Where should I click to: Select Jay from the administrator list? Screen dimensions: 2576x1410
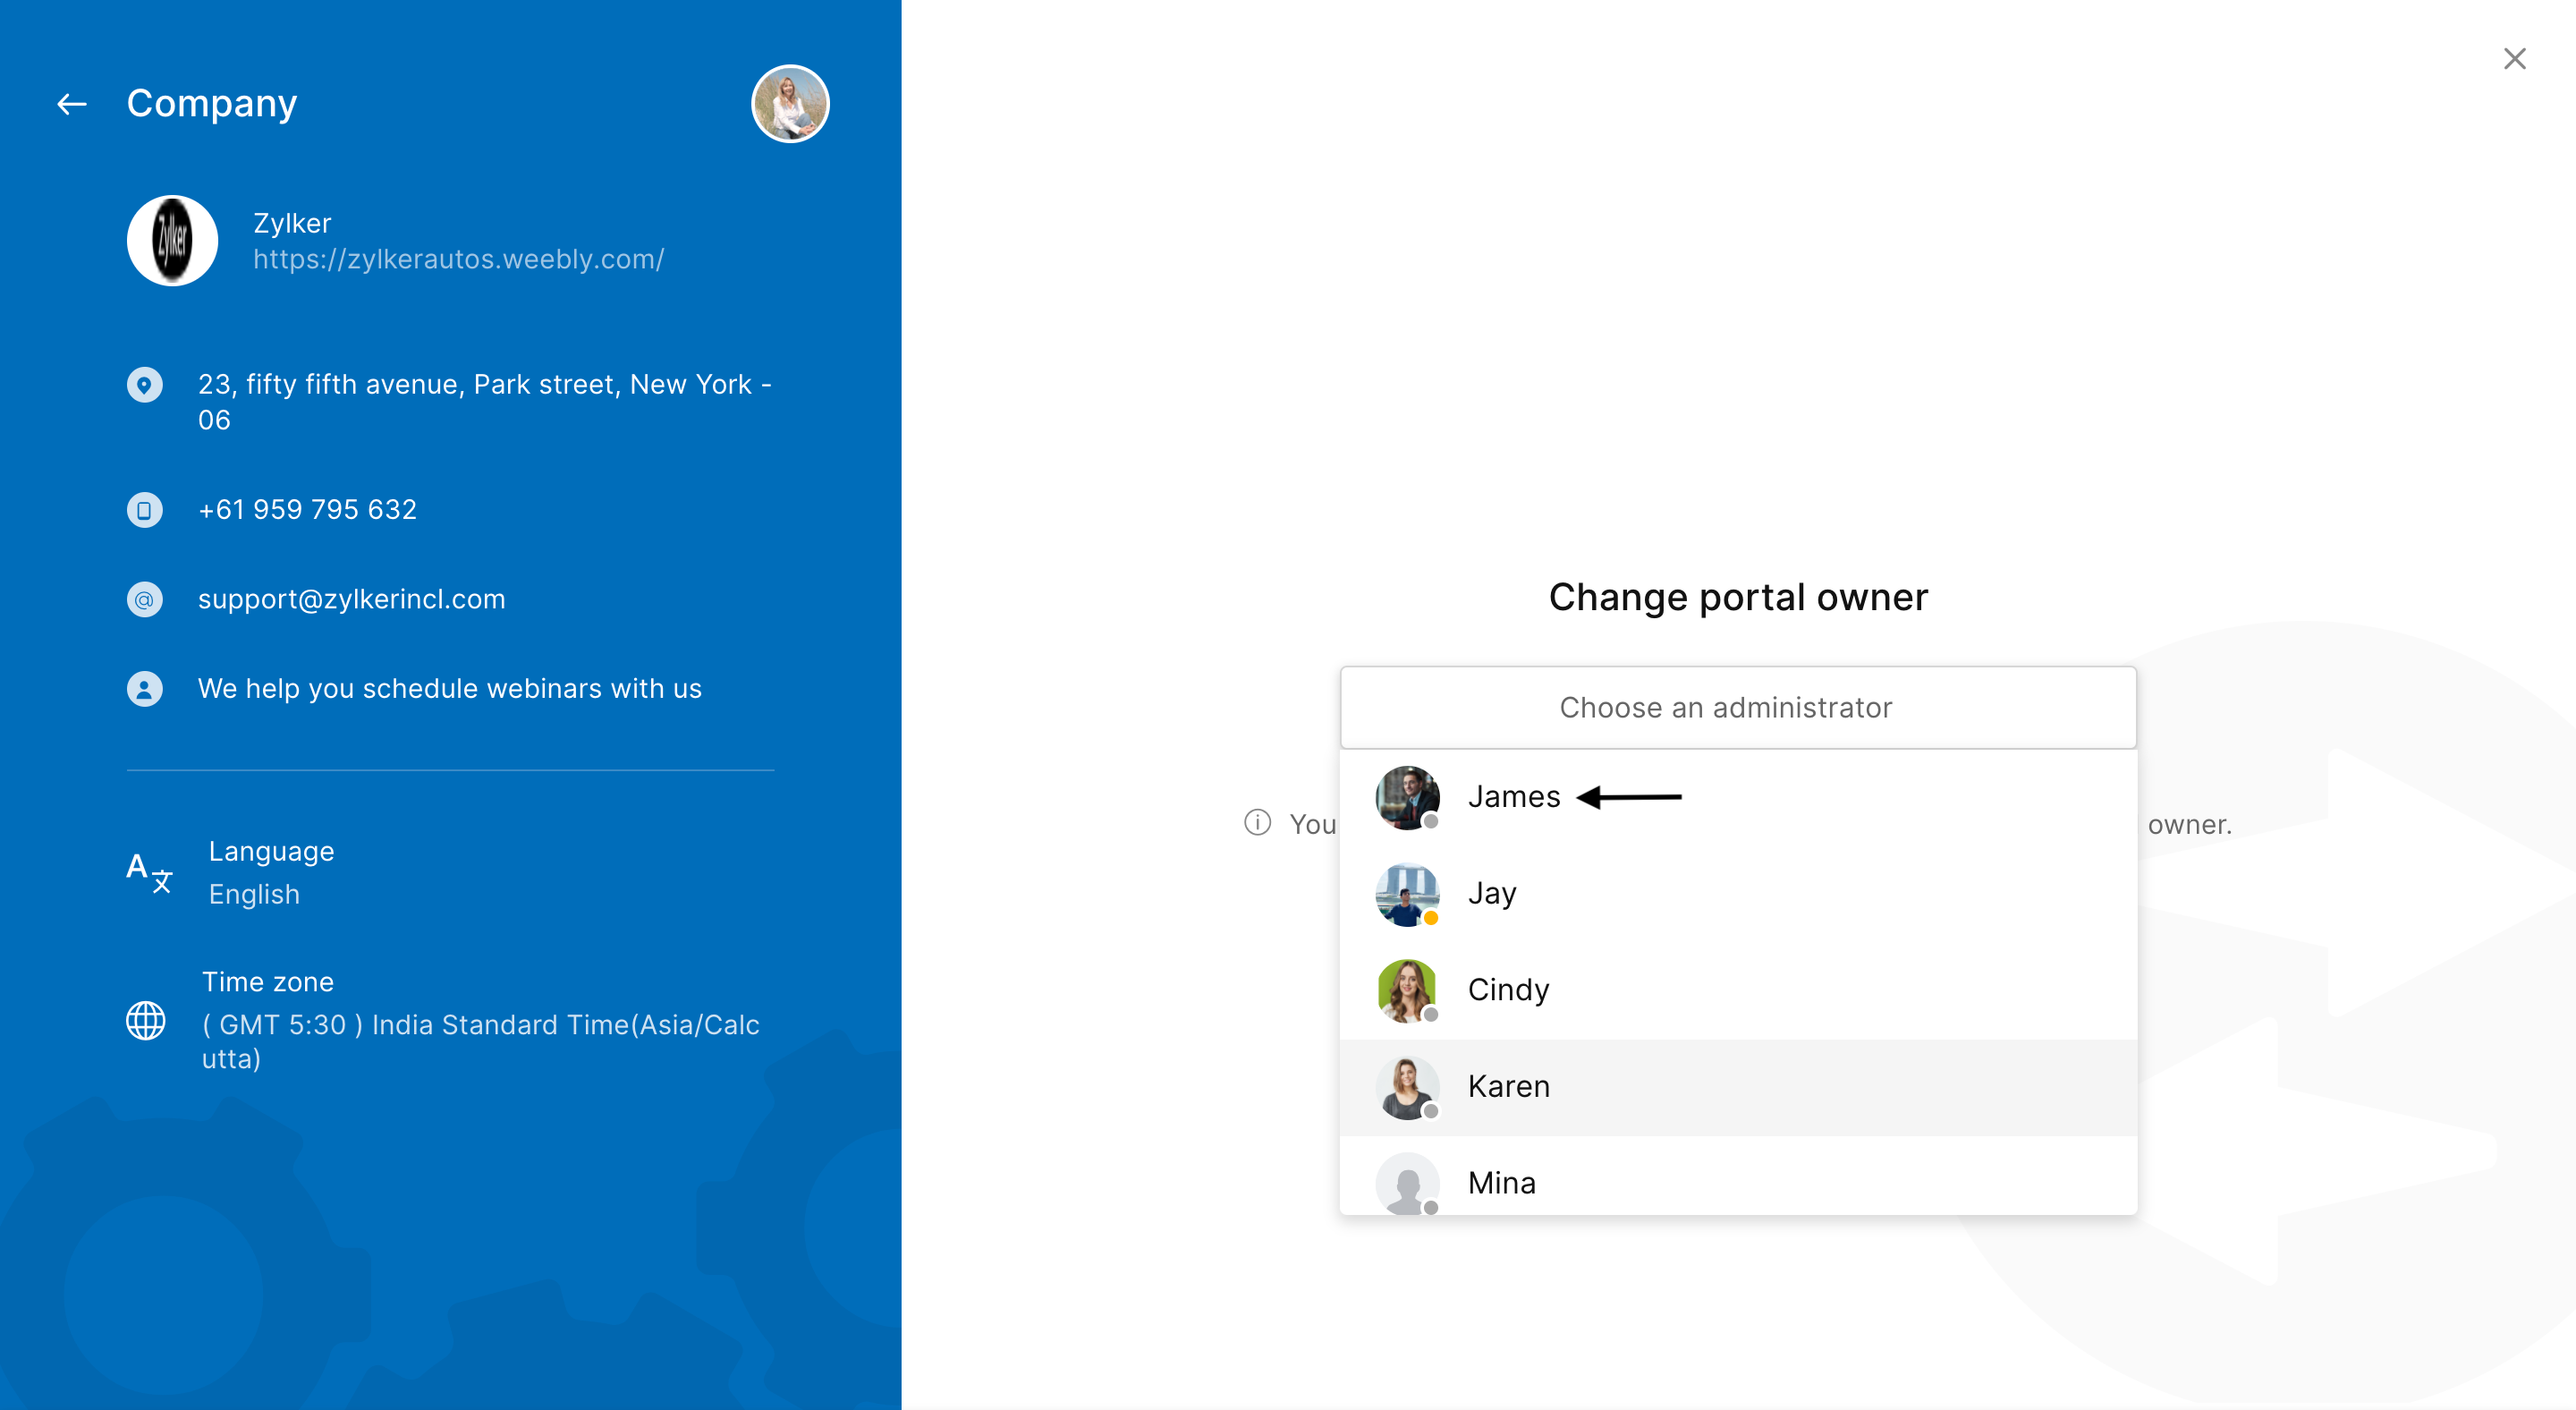pyautogui.click(x=1491, y=893)
